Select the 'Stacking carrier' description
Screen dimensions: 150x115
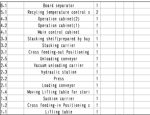click(59, 46)
